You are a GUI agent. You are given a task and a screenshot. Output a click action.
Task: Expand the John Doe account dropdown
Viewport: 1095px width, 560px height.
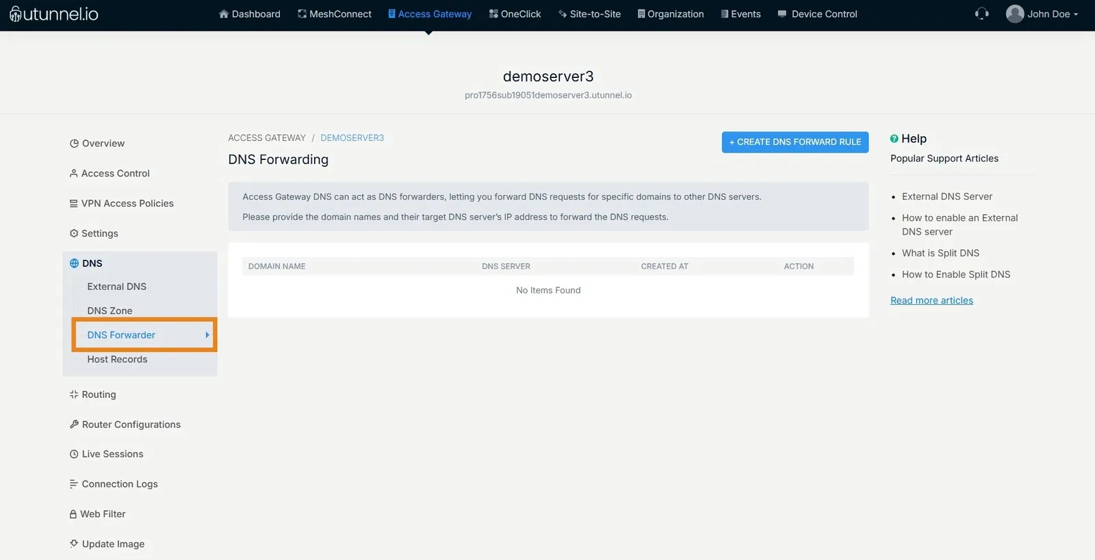pyautogui.click(x=1053, y=14)
